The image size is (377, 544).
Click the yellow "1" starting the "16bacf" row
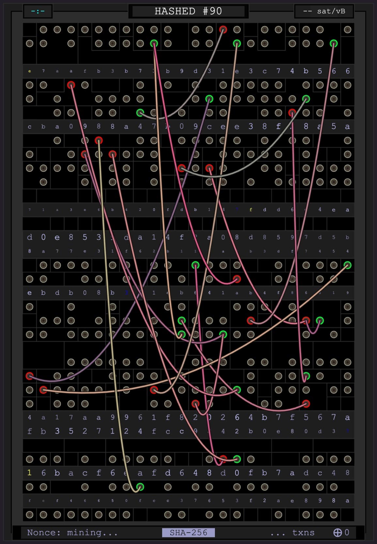29,473
